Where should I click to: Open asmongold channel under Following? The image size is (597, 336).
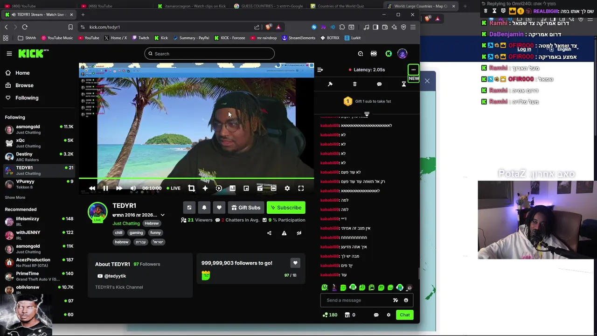39,129
